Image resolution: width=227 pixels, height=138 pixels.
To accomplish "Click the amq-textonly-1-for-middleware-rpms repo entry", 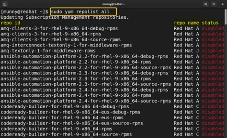I will [x=48, y=51].
